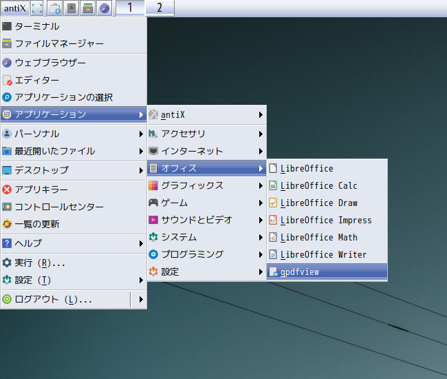Click the folder icon beside 最近開いたファイル
Screen dimensions: 447x379
tap(7, 151)
